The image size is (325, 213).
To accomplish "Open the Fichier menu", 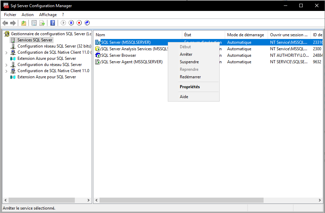I will tap(10, 15).
